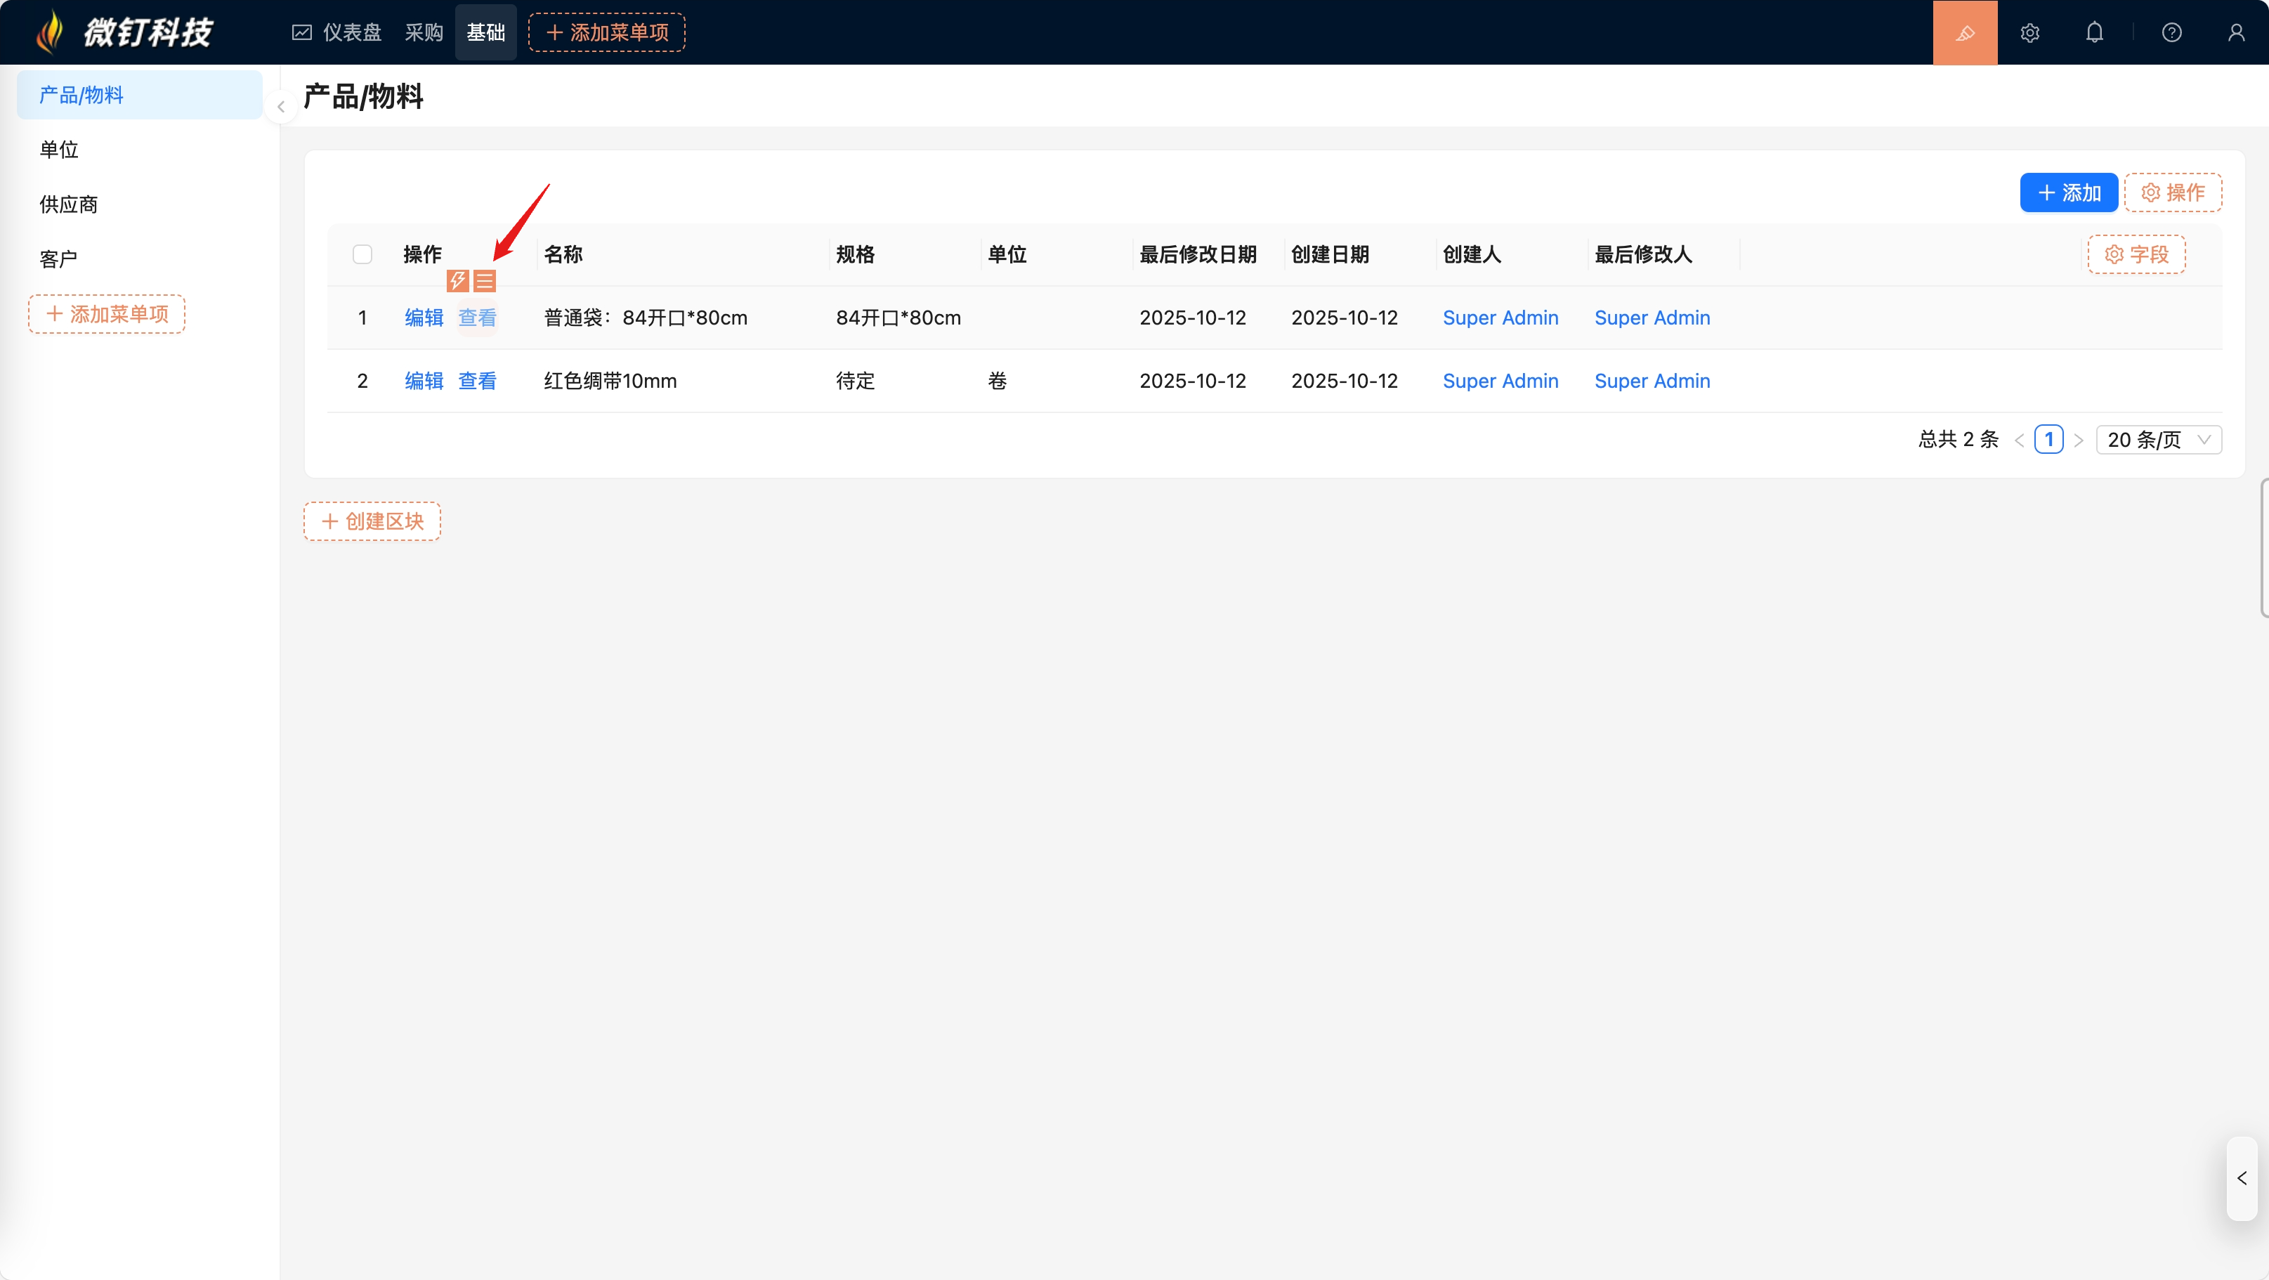Go to next page arrow in pagination
Image resolution: width=2269 pixels, height=1280 pixels.
(x=2078, y=440)
